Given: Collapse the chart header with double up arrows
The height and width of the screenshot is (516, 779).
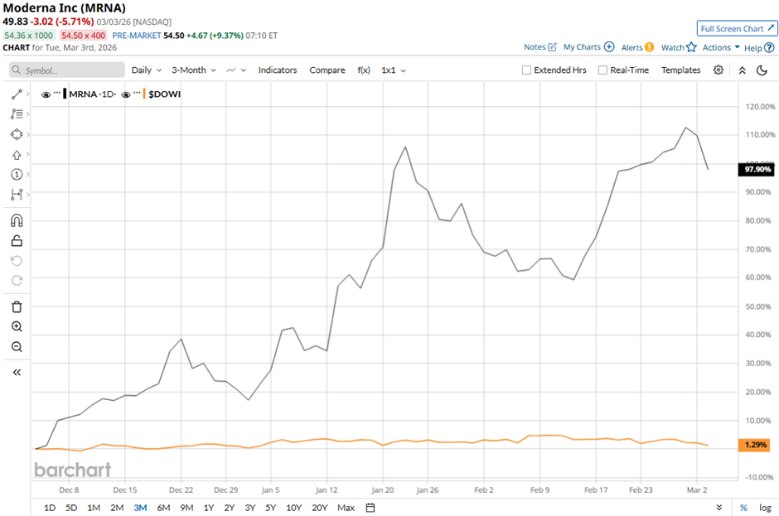Looking at the screenshot, I should point(743,70).
